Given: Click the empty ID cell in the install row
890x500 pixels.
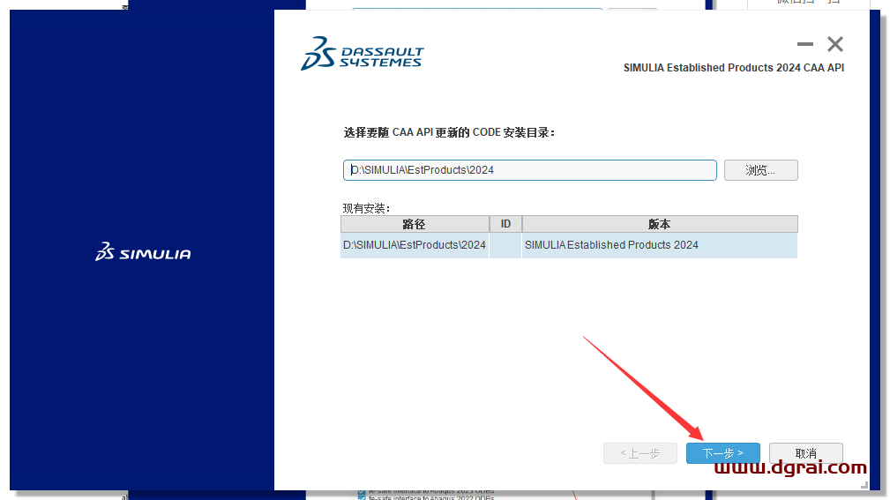Looking at the screenshot, I should click(505, 245).
